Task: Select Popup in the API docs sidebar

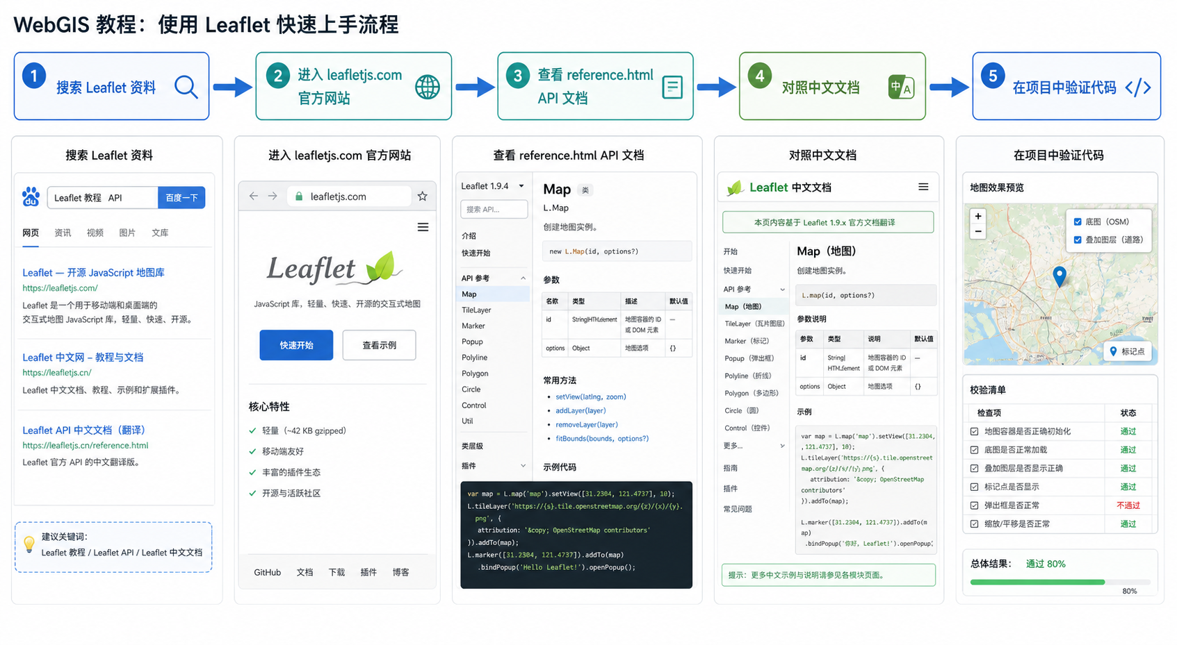Action: (x=472, y=342)
